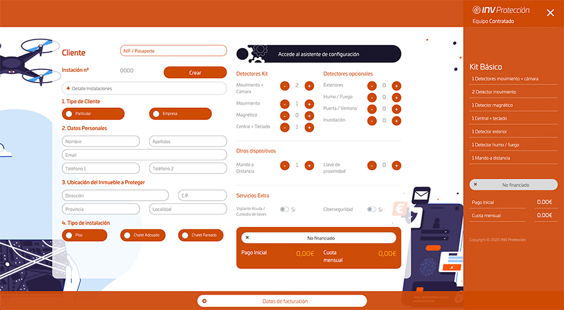The width and height of the screenshot is (564, 310).
Task: Reduce Mando a Distancia count
Action: pyautogui.click(x=285, y=165)
